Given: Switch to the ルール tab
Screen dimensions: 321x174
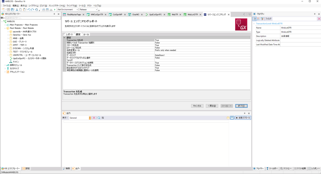Looking at the screenshot, I should coord(86,35).
